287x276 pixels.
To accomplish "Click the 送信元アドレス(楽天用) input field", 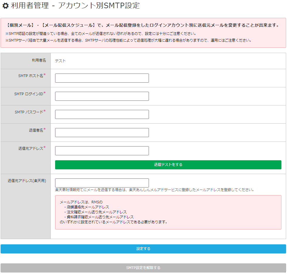I will [x=102, y=183].
